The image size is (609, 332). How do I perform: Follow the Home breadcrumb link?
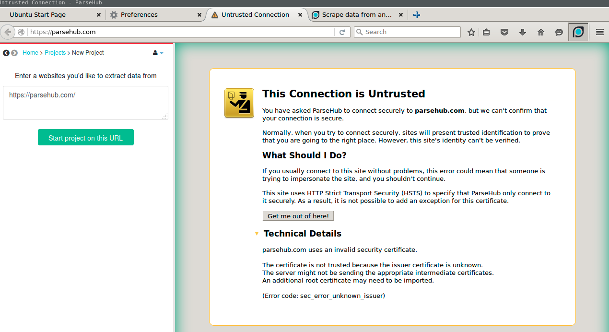tap(30, 53)
